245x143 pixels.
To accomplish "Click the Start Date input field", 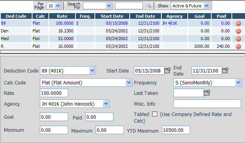I will pos(149,71).
